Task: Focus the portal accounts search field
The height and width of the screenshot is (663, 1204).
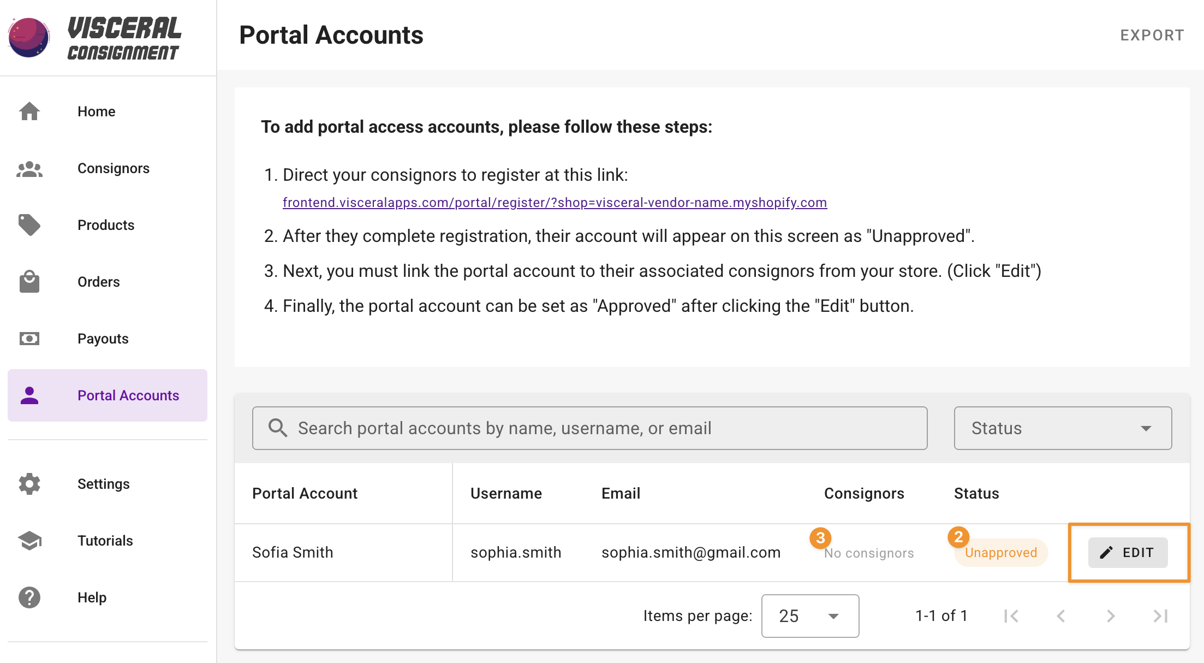Action: point(589,428)
